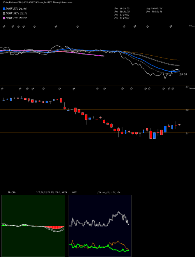The width and height of the screenshot is (195, 257).
Task: Open the green MACD indicator chart
Action: click(x=33, y=226)
